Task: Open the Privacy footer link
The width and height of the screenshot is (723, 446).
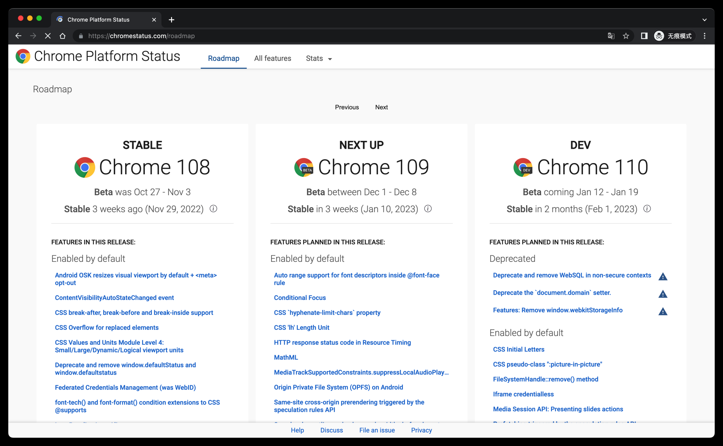Action: click(421, 430)
